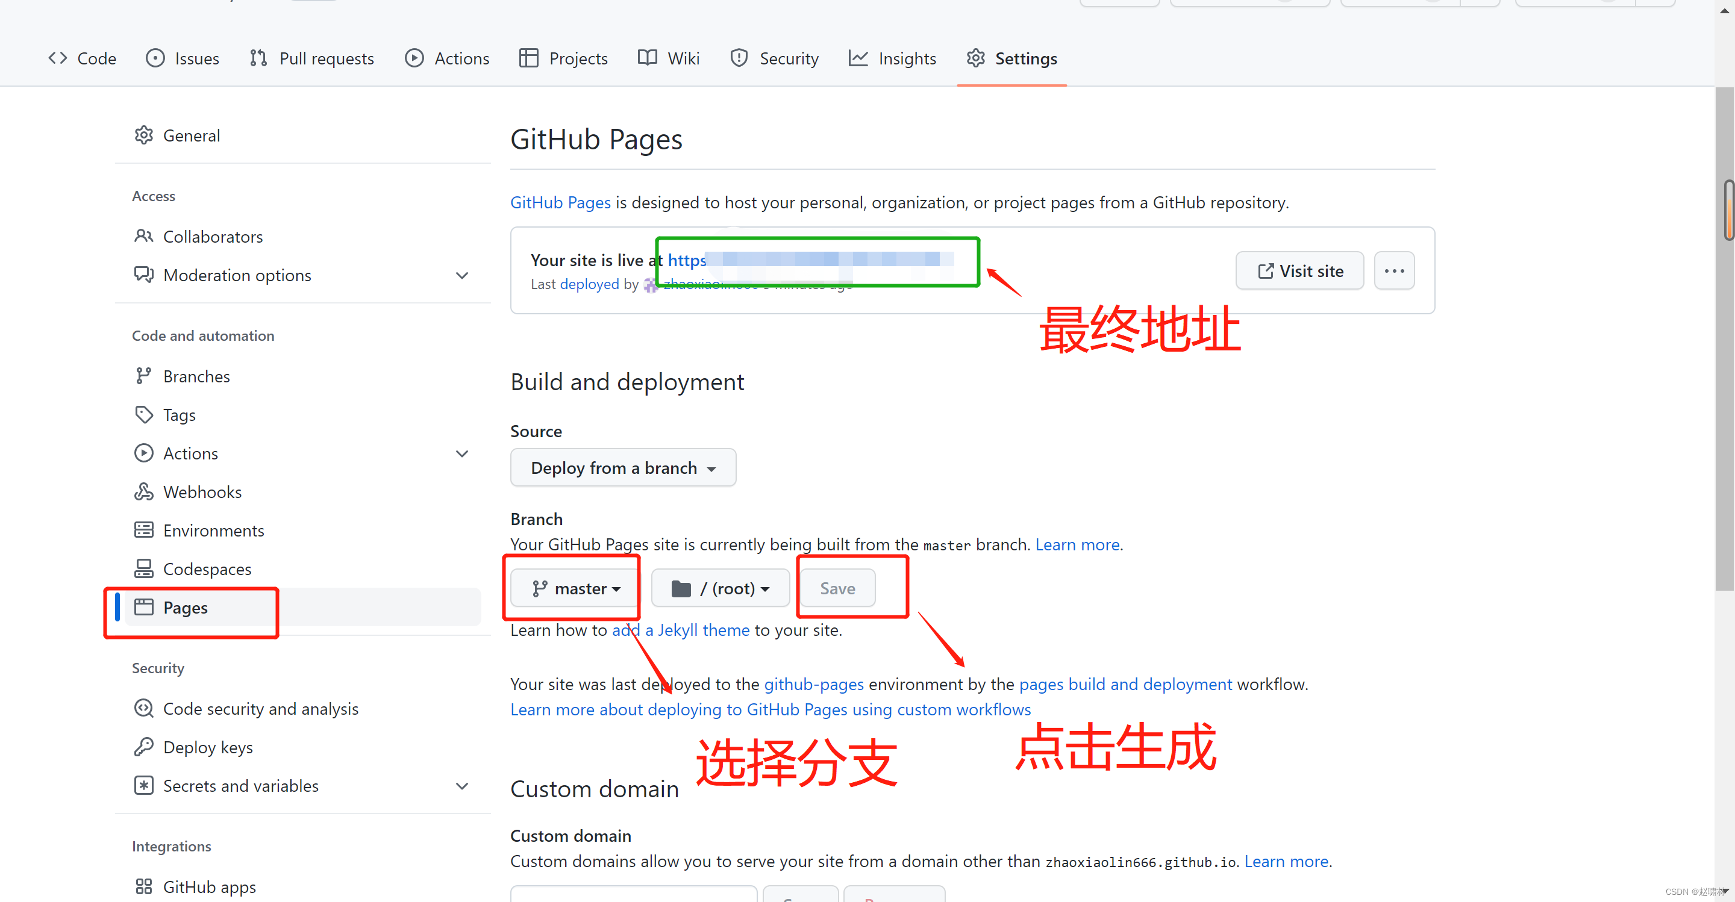Click the Codespaces icon in sidebar
This screenshot has width=1735, height=902.
pos(143,569)
